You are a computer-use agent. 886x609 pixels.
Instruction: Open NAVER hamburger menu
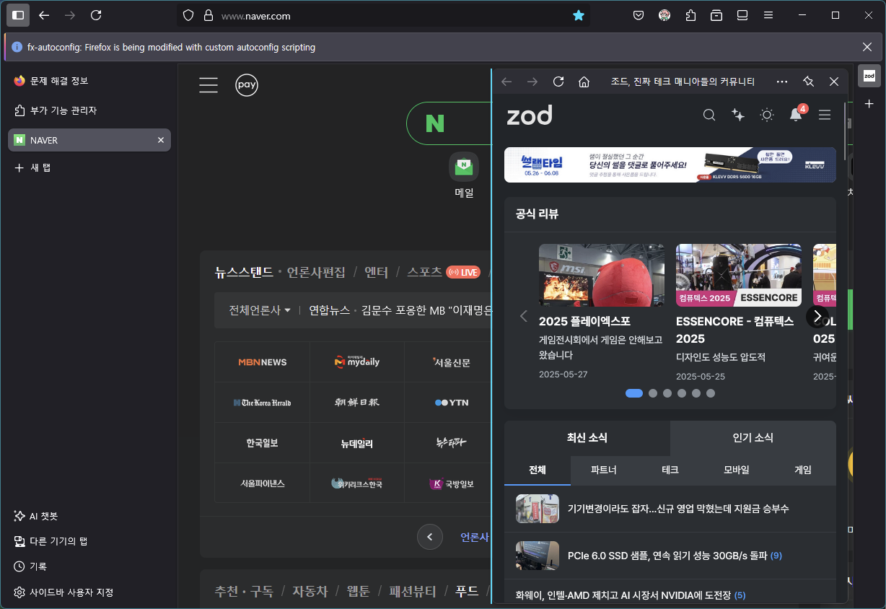pos(209,85)
